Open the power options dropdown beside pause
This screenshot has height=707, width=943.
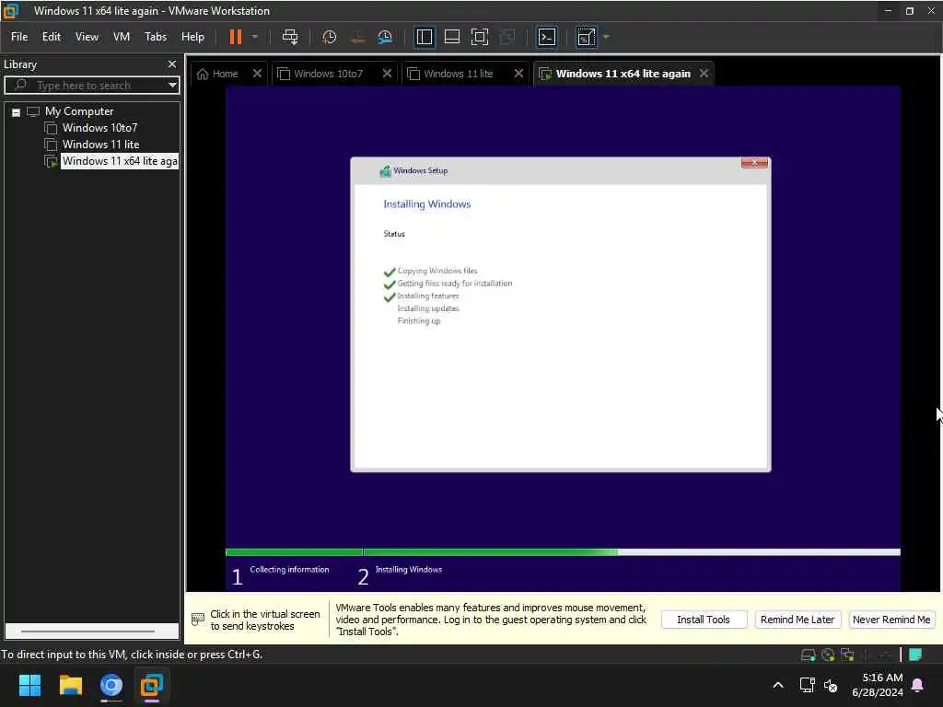[255, 37]
